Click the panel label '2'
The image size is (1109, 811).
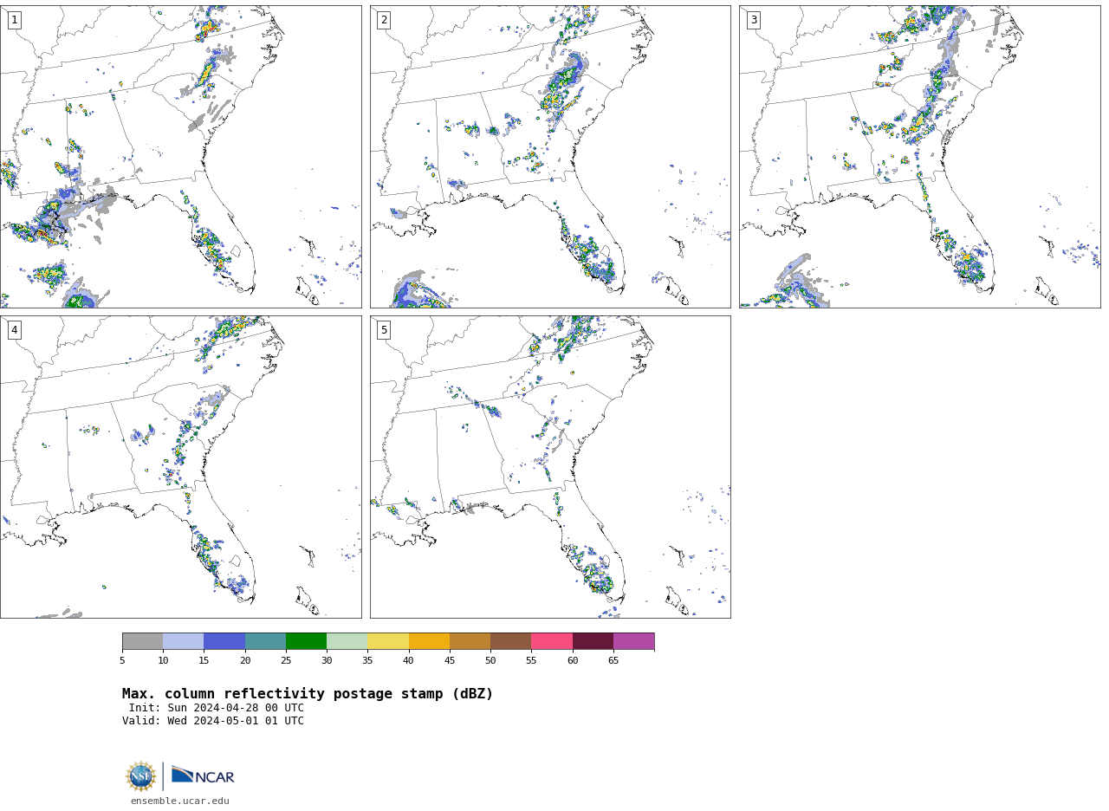coord(384,20)
